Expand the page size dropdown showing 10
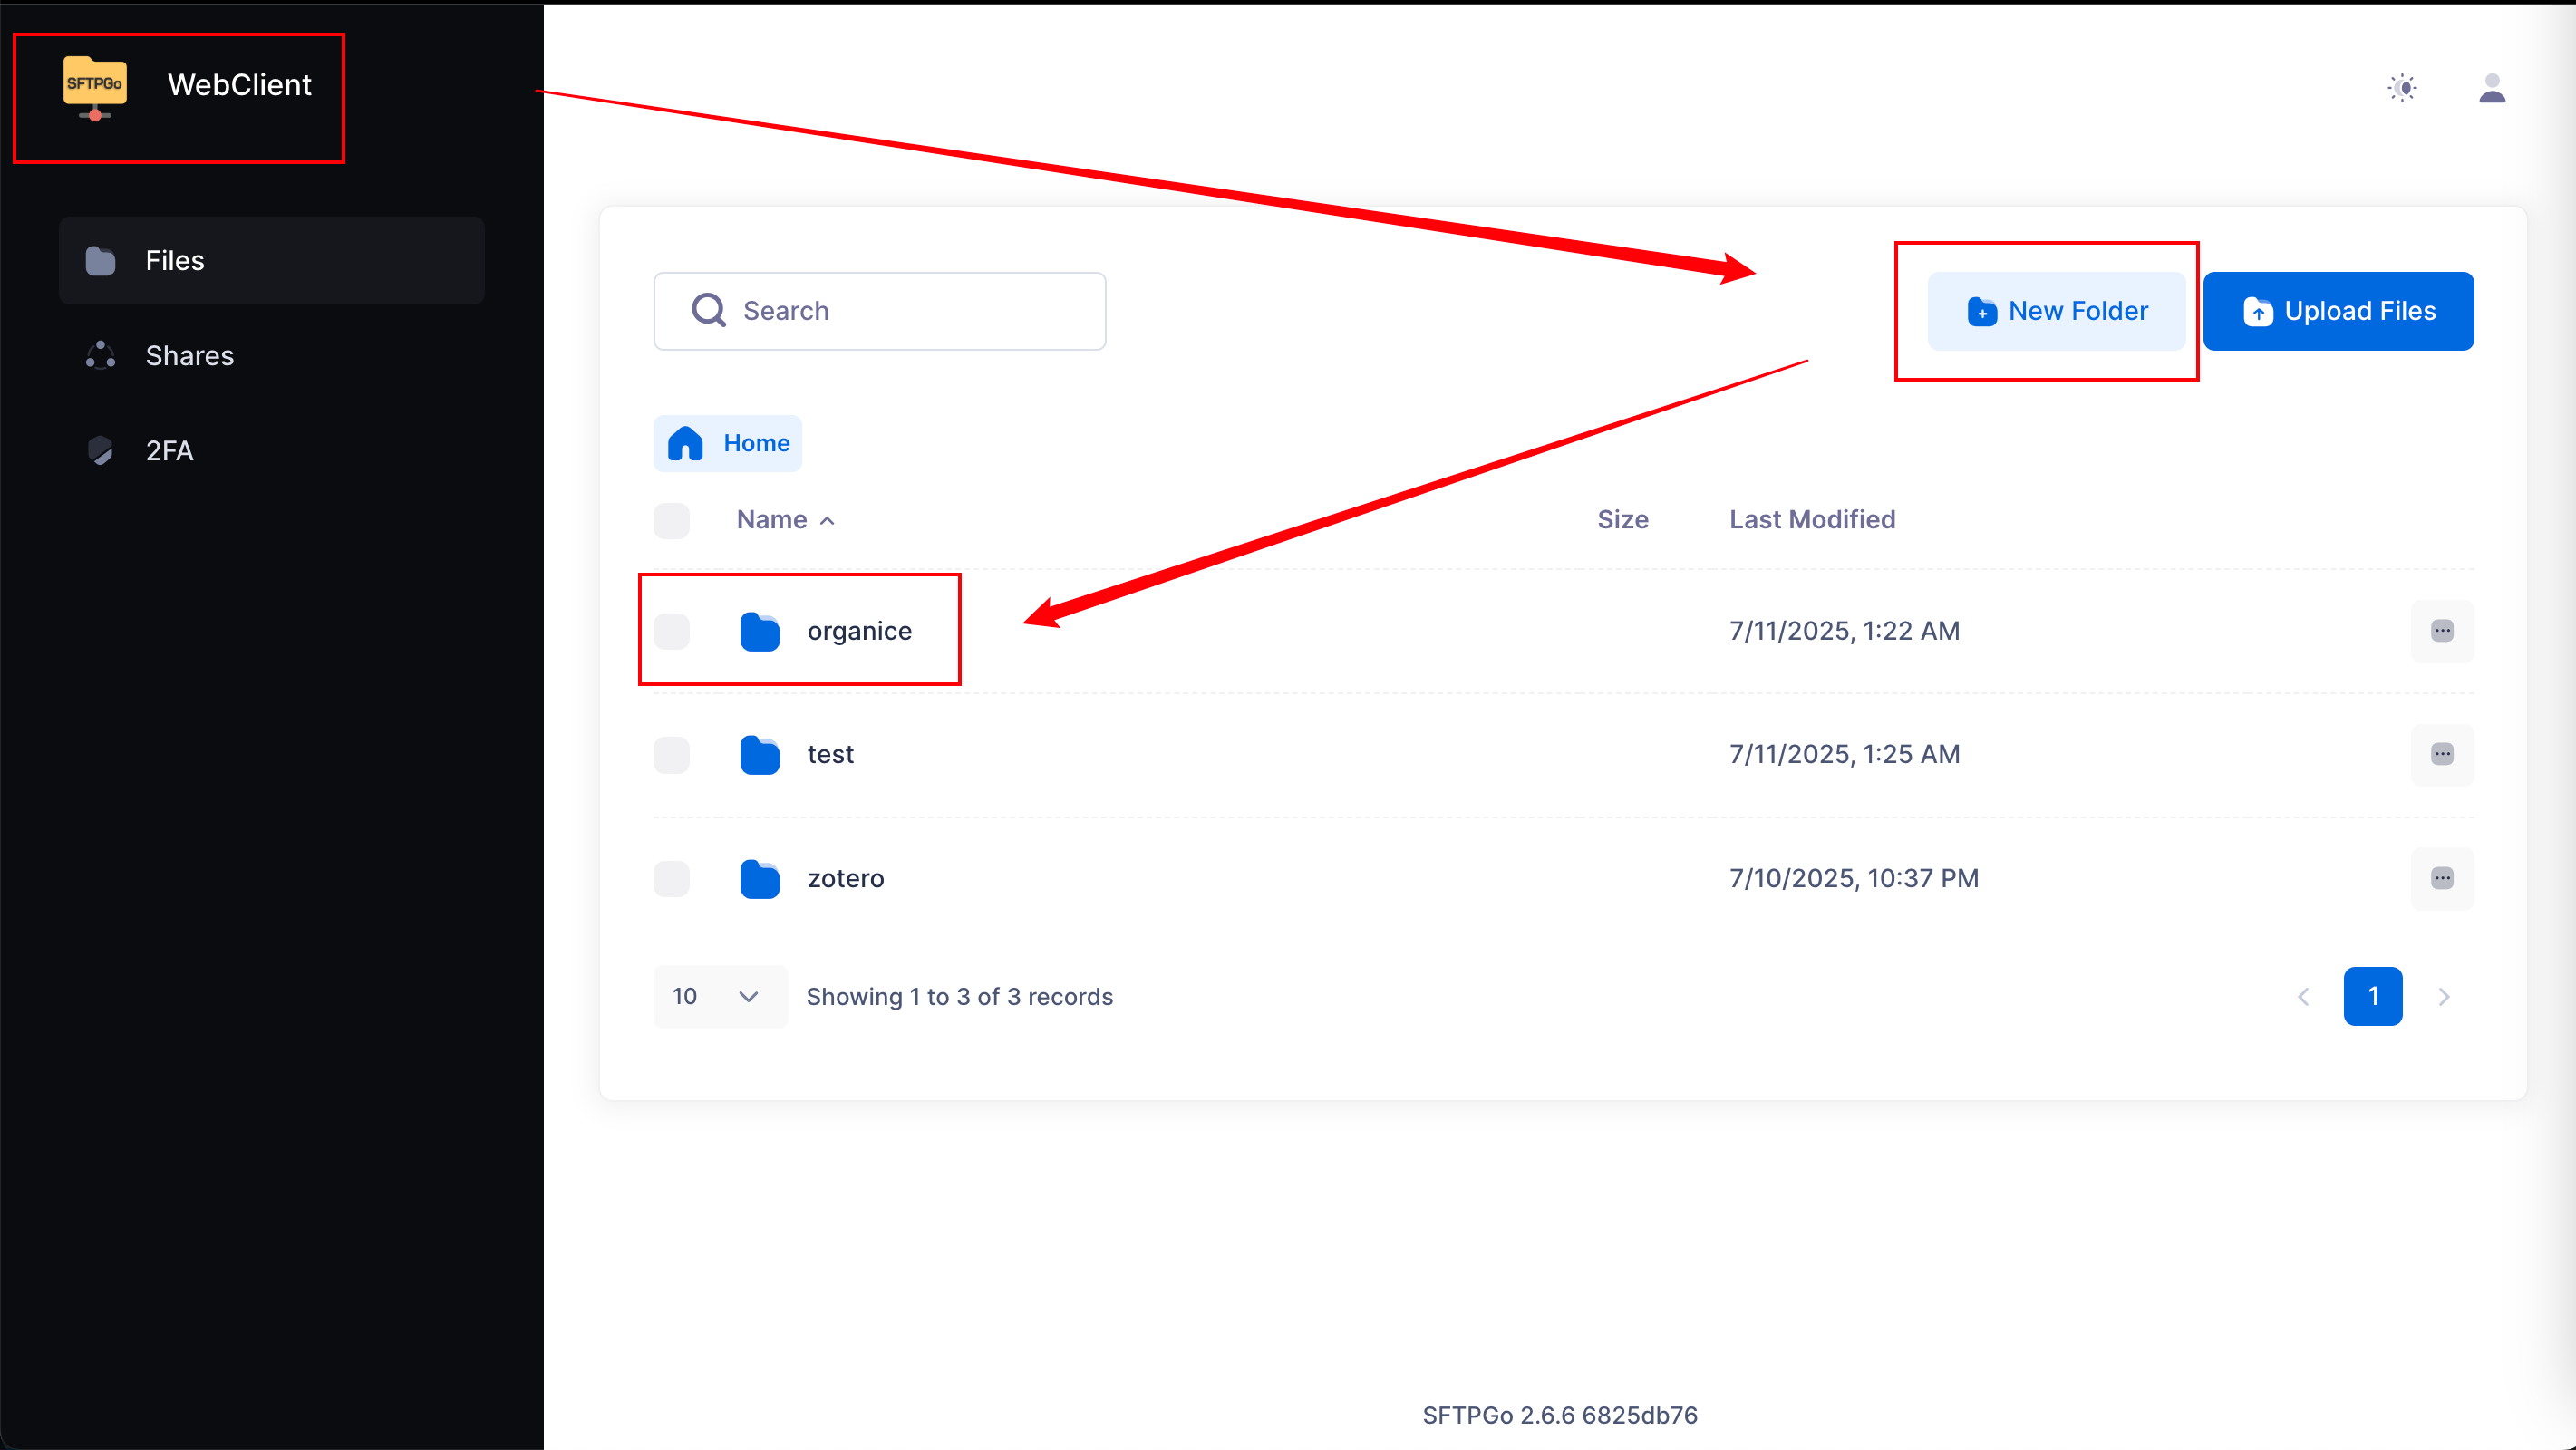 [x=719, y=997]
